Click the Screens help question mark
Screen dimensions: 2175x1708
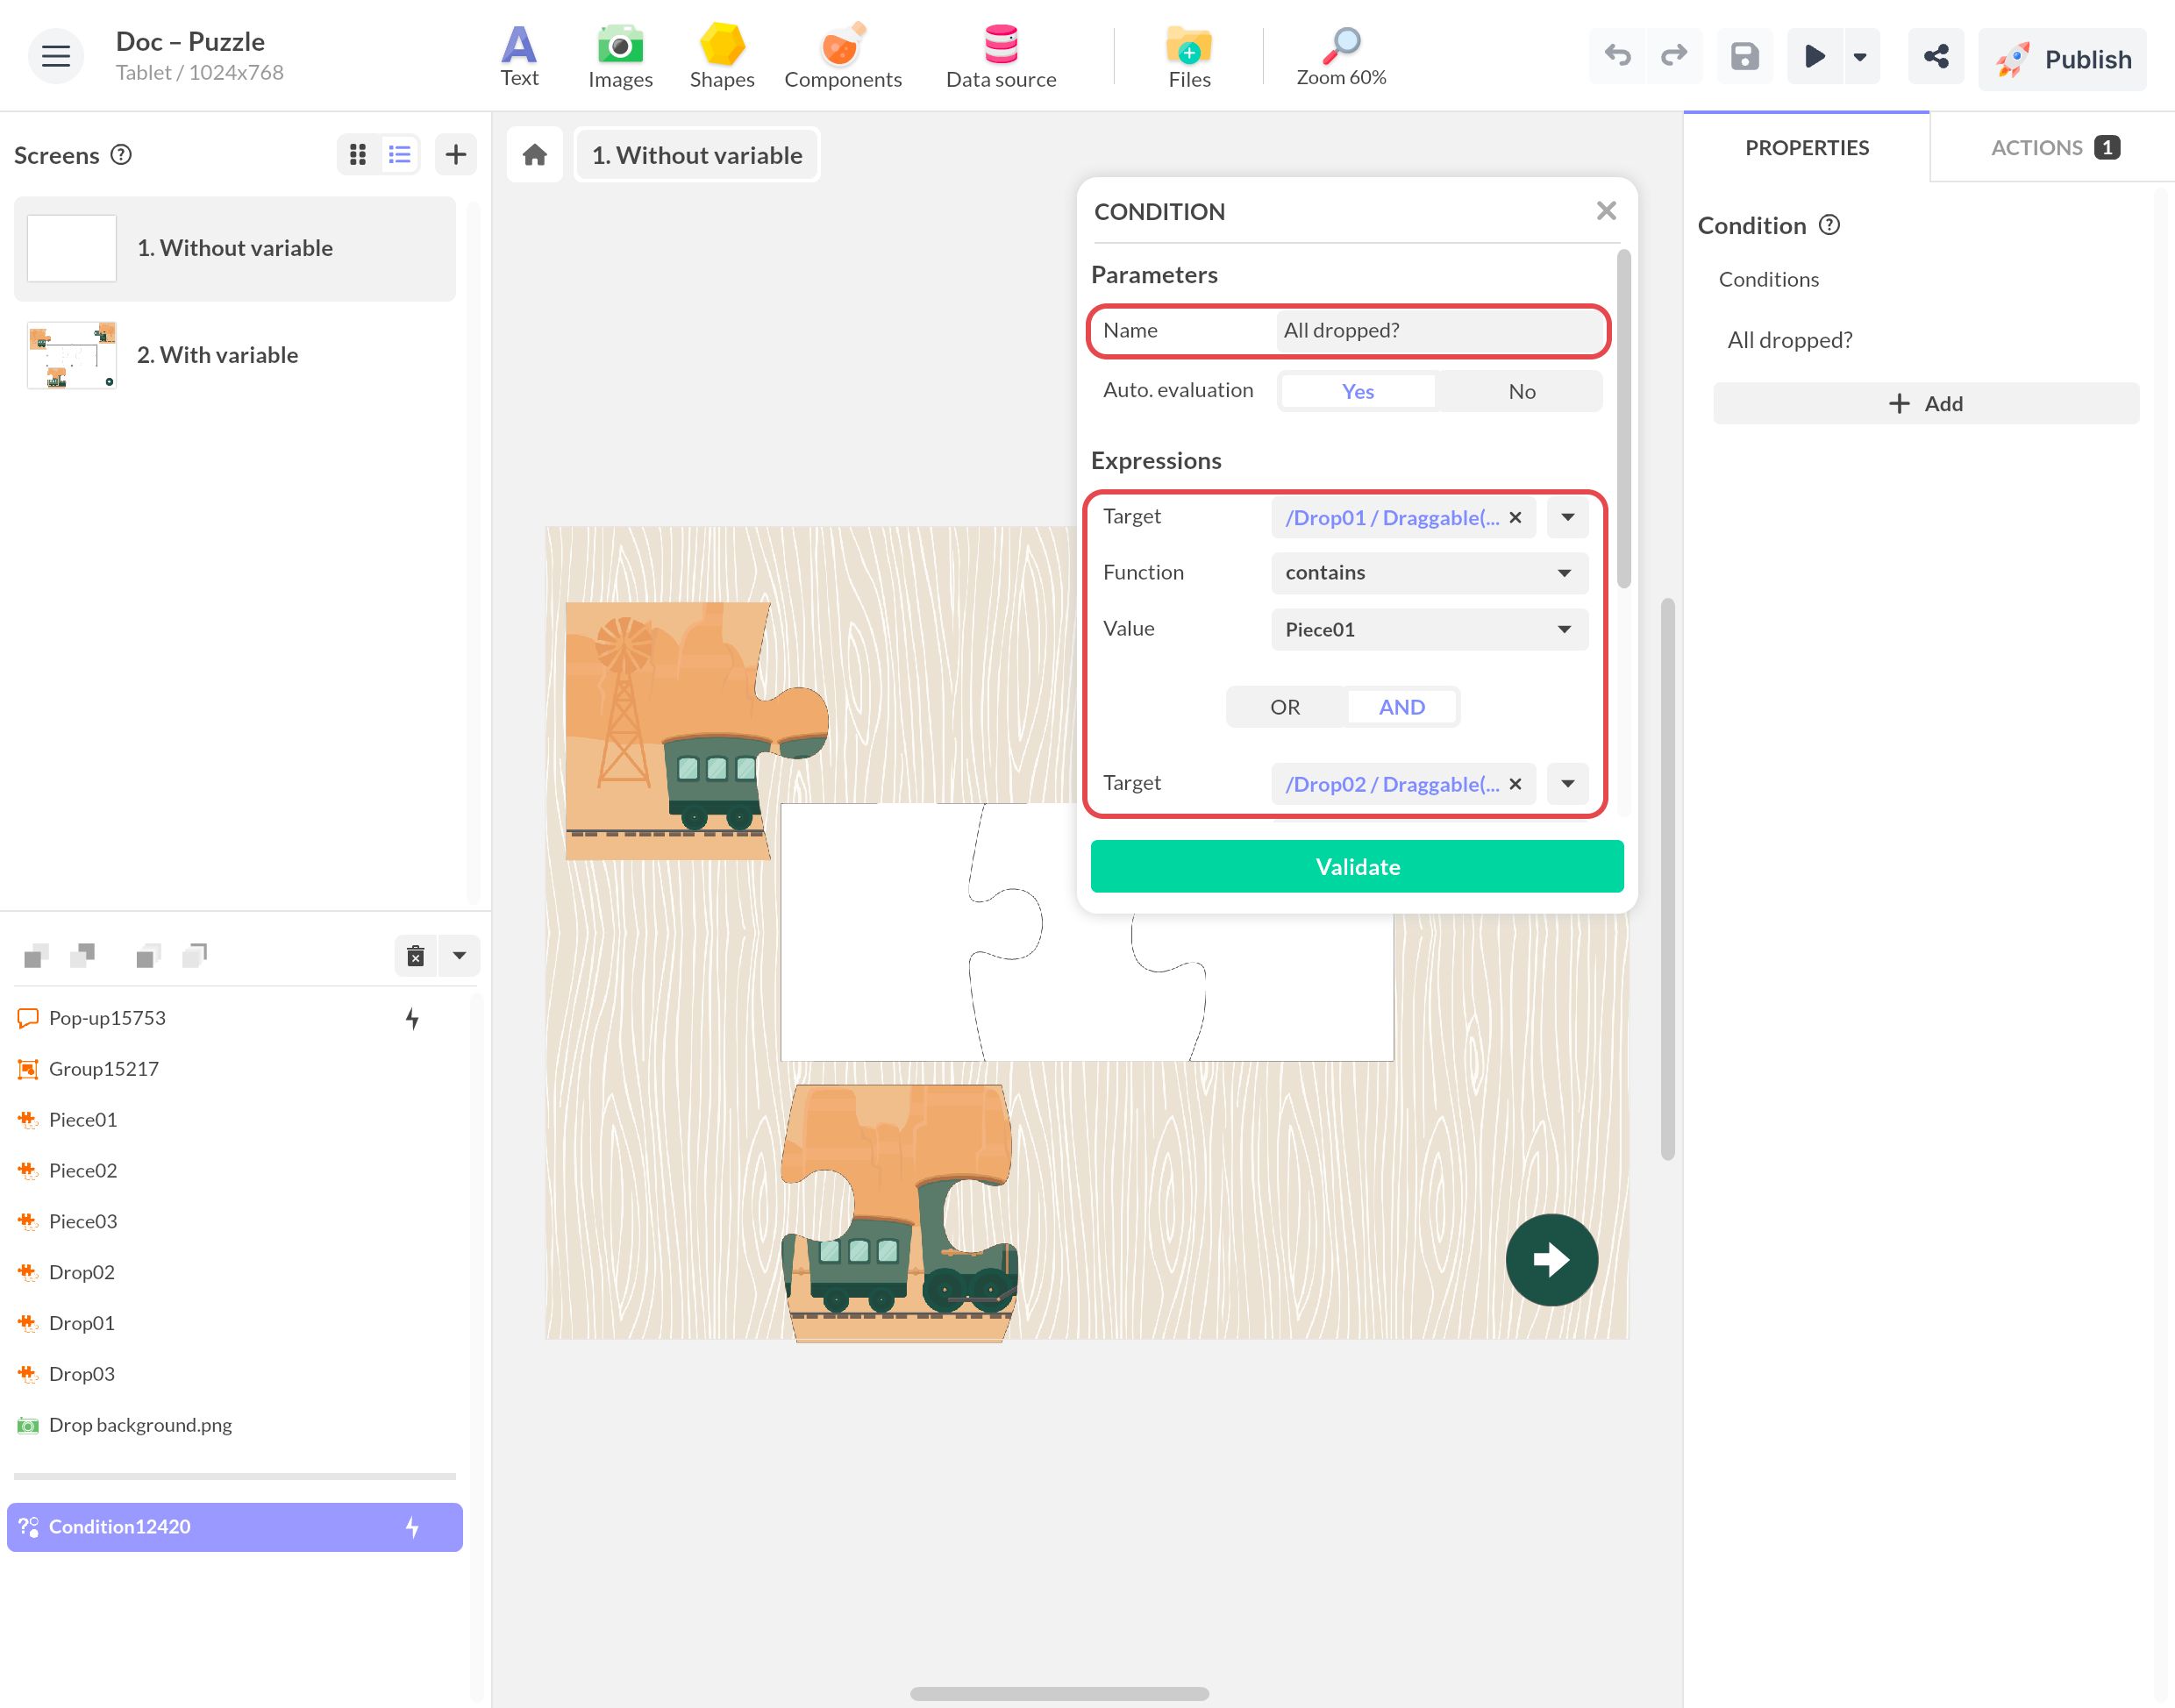[121, 155]
